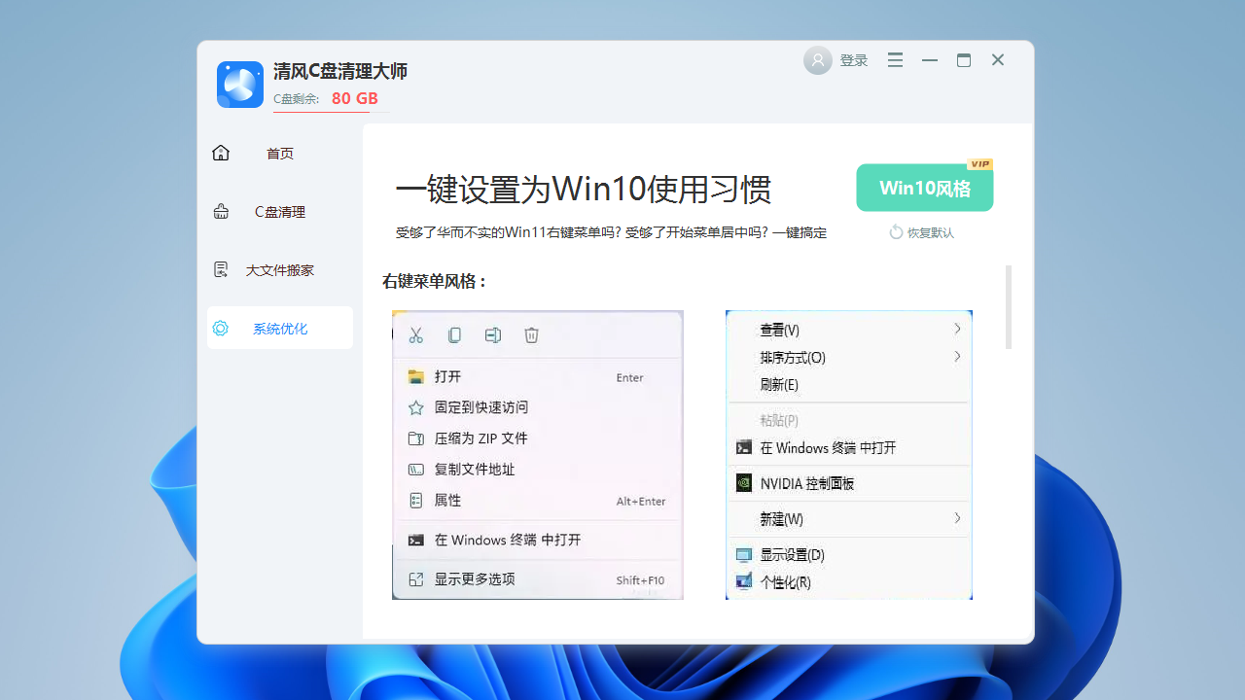
Task: Click the home icon beside 首页
Action: coord(221,153)
